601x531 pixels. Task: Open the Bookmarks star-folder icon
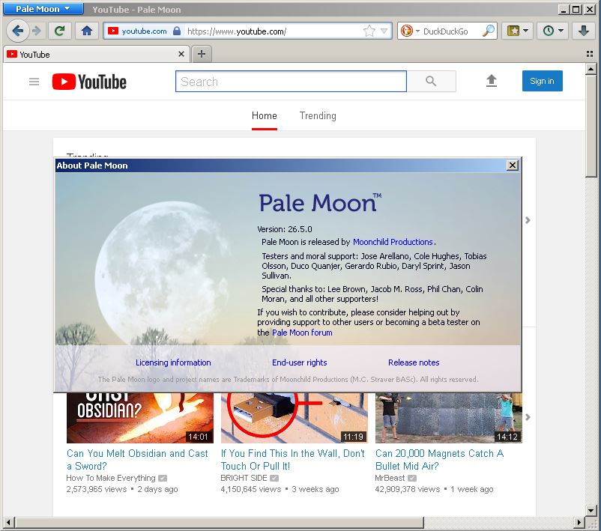tap(515, 31)
